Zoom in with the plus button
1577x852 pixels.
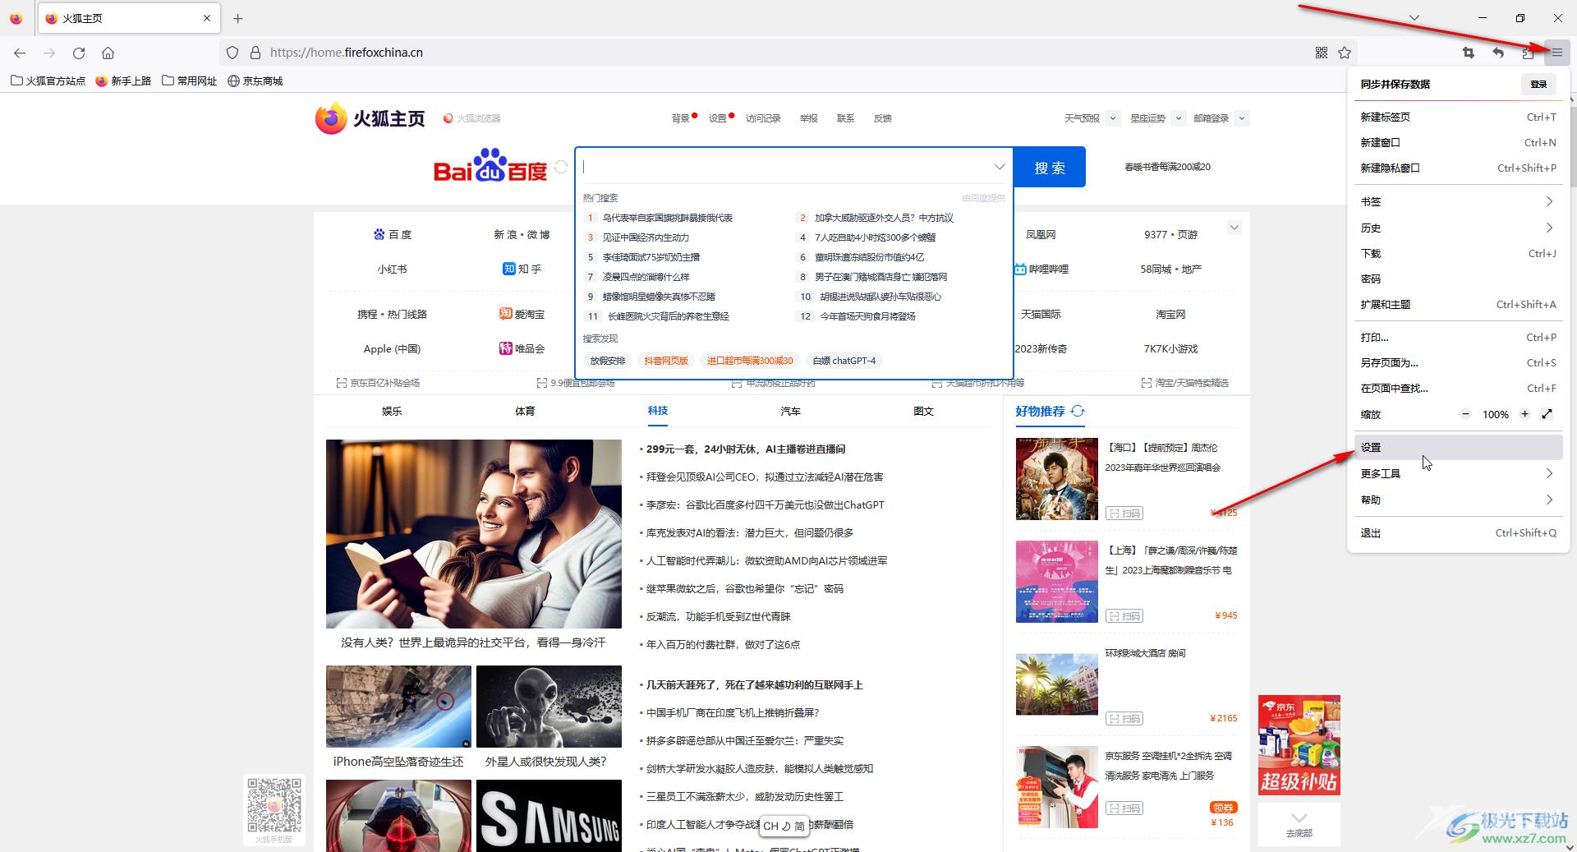[1524, 414]
